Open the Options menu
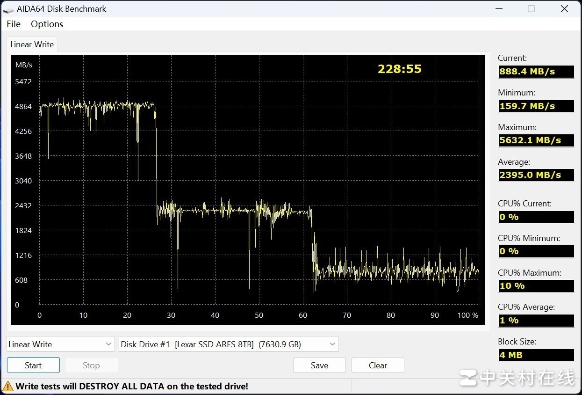 pos(47,24)
